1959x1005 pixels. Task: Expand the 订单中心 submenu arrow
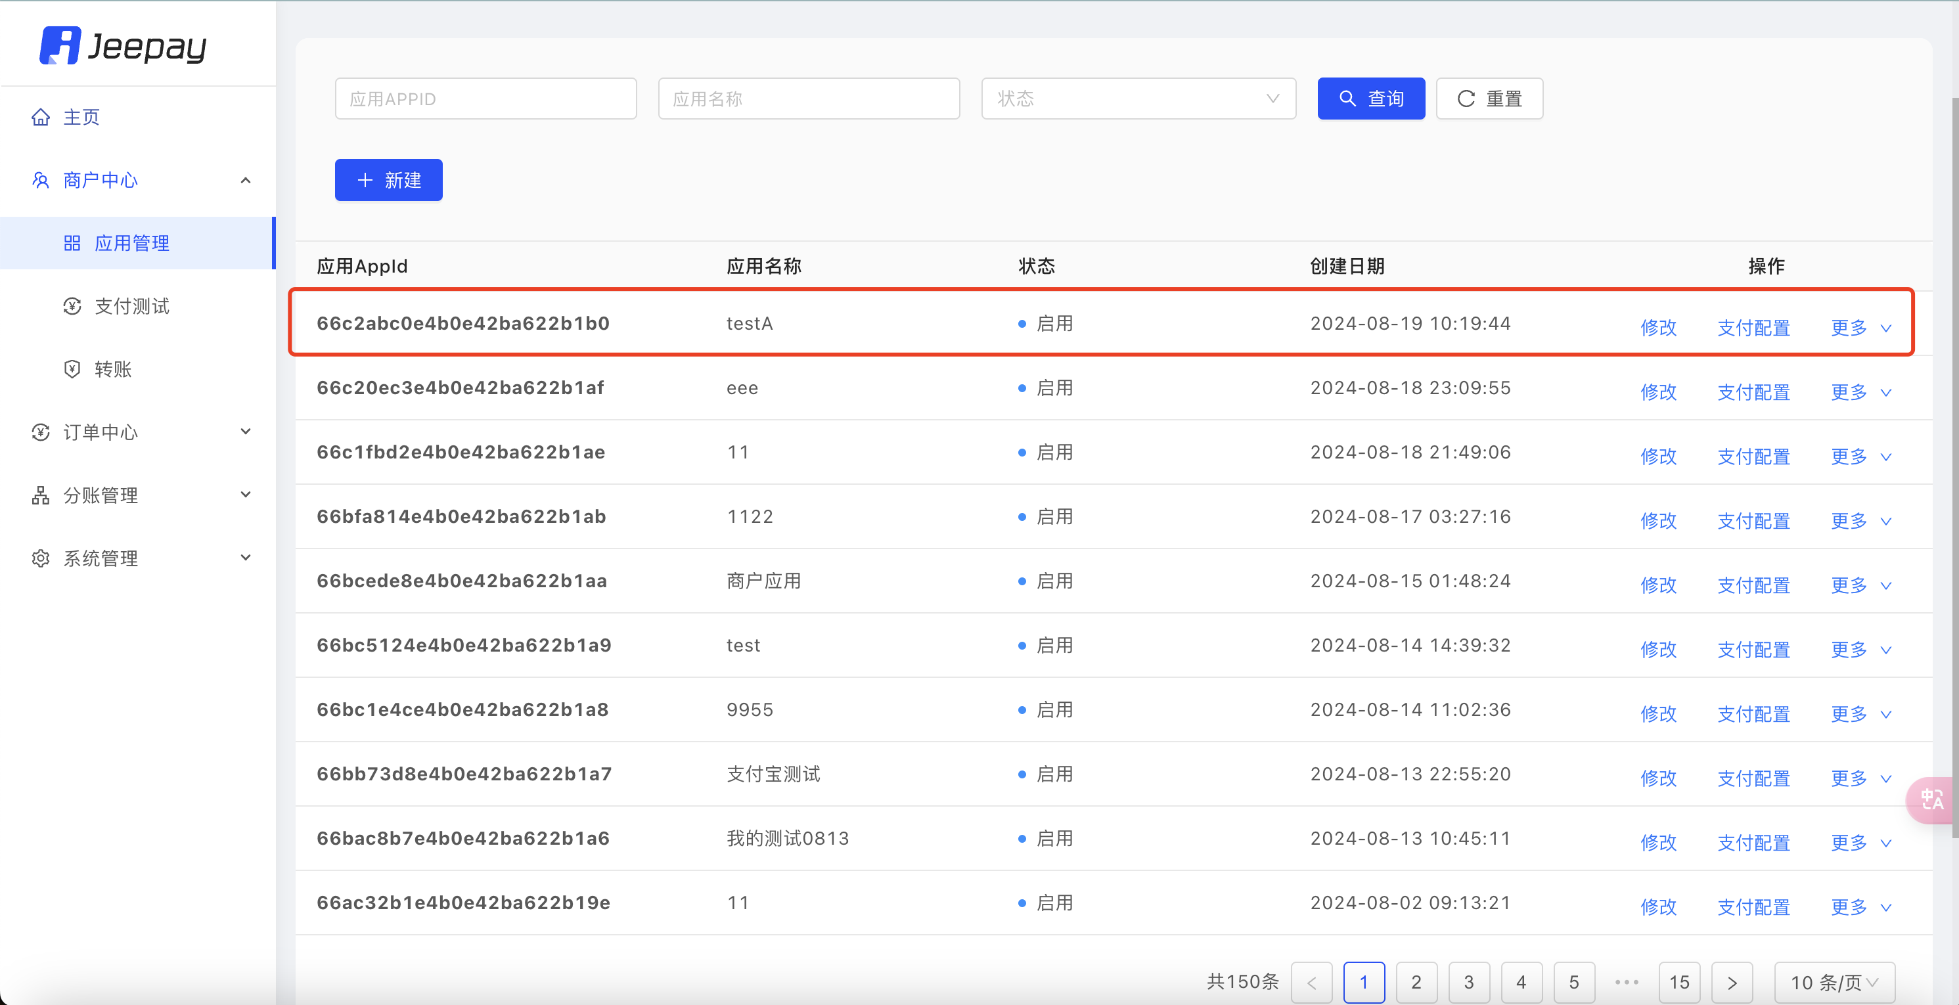(246, 432)
